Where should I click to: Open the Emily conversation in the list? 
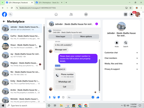[x=22, y=82]
